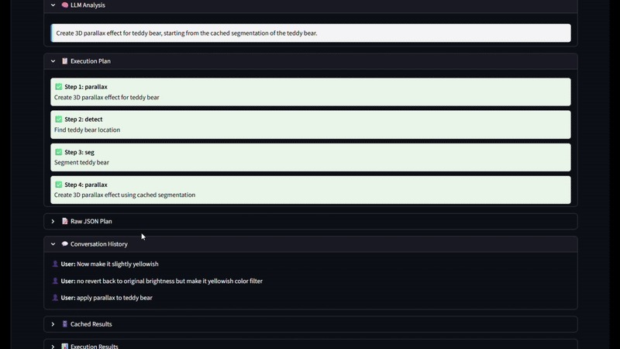Click the 'Execution Plan' header label
The width and height of the screenshot is (620, 349).
91,61
